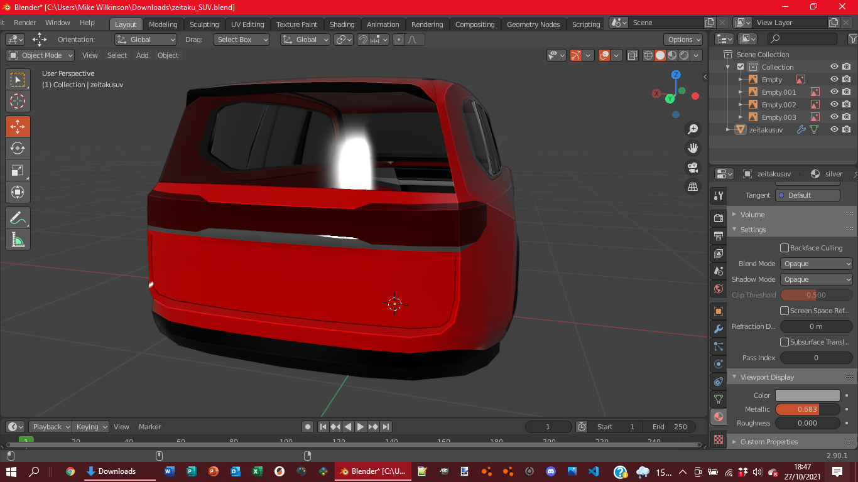
Task: Click the Options button in viewport header
Action: 684,40
